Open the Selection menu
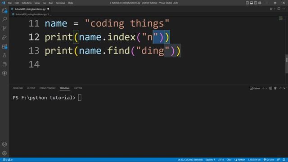 click(27, 3)
